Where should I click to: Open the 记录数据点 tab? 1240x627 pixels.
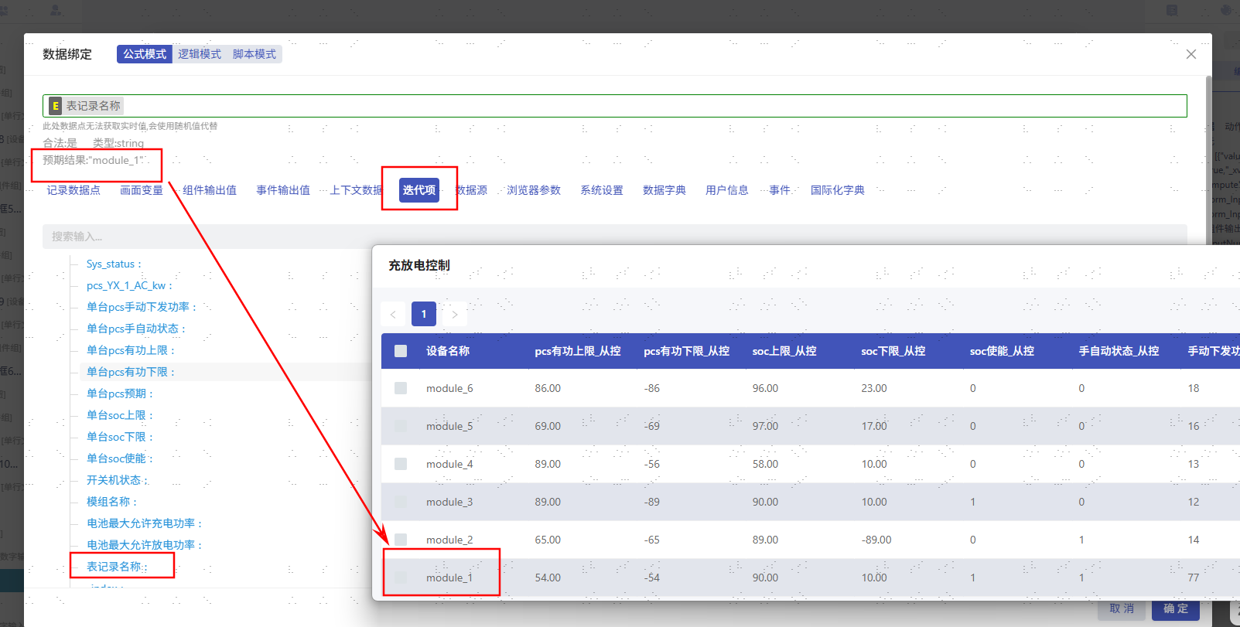coord(73,190)
